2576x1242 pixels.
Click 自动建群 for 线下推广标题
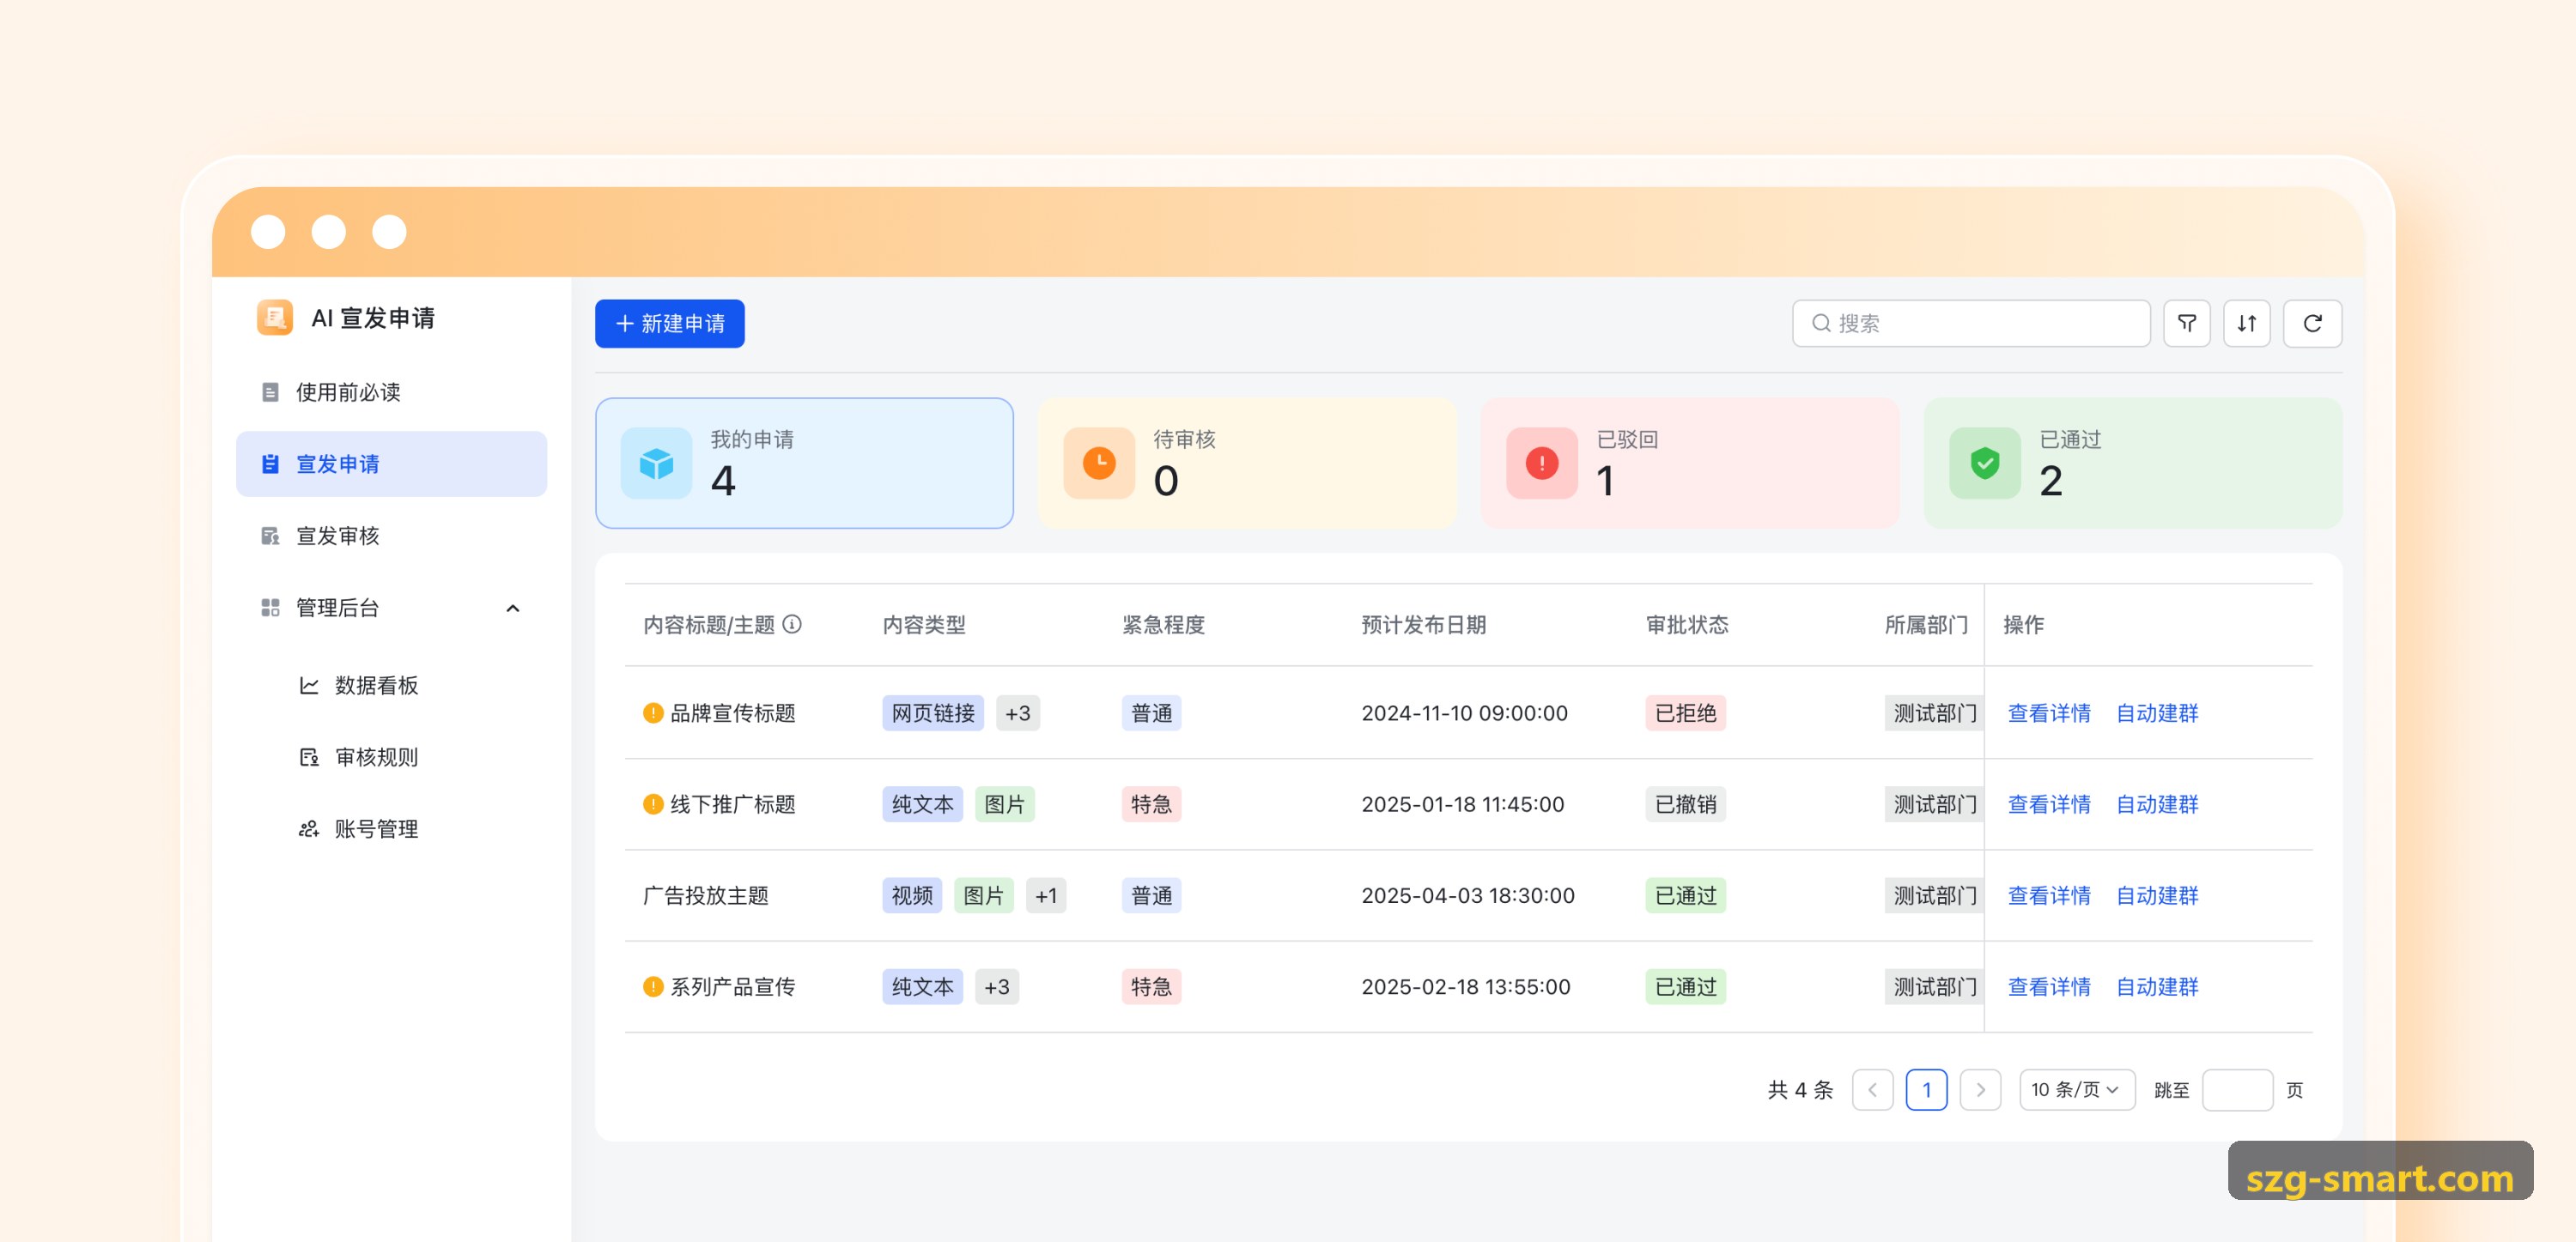pyautogui.click(x=2157, y=804)
